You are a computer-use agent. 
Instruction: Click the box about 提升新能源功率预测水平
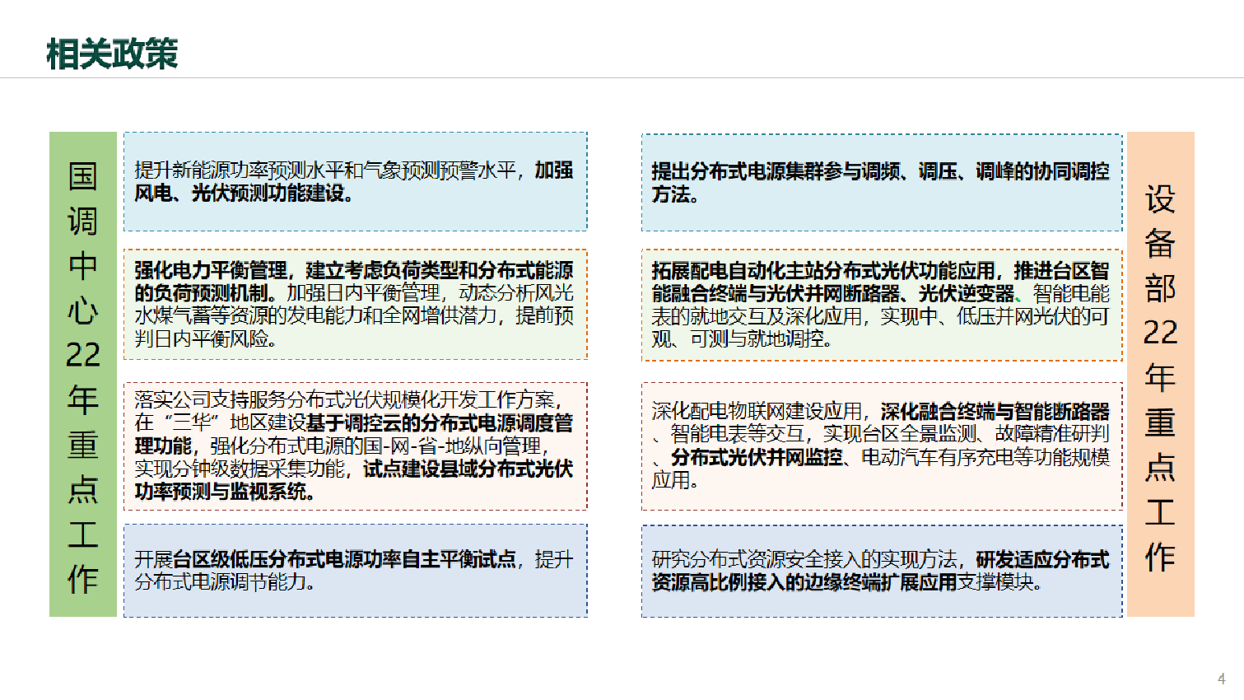click(x=356, y=182)
